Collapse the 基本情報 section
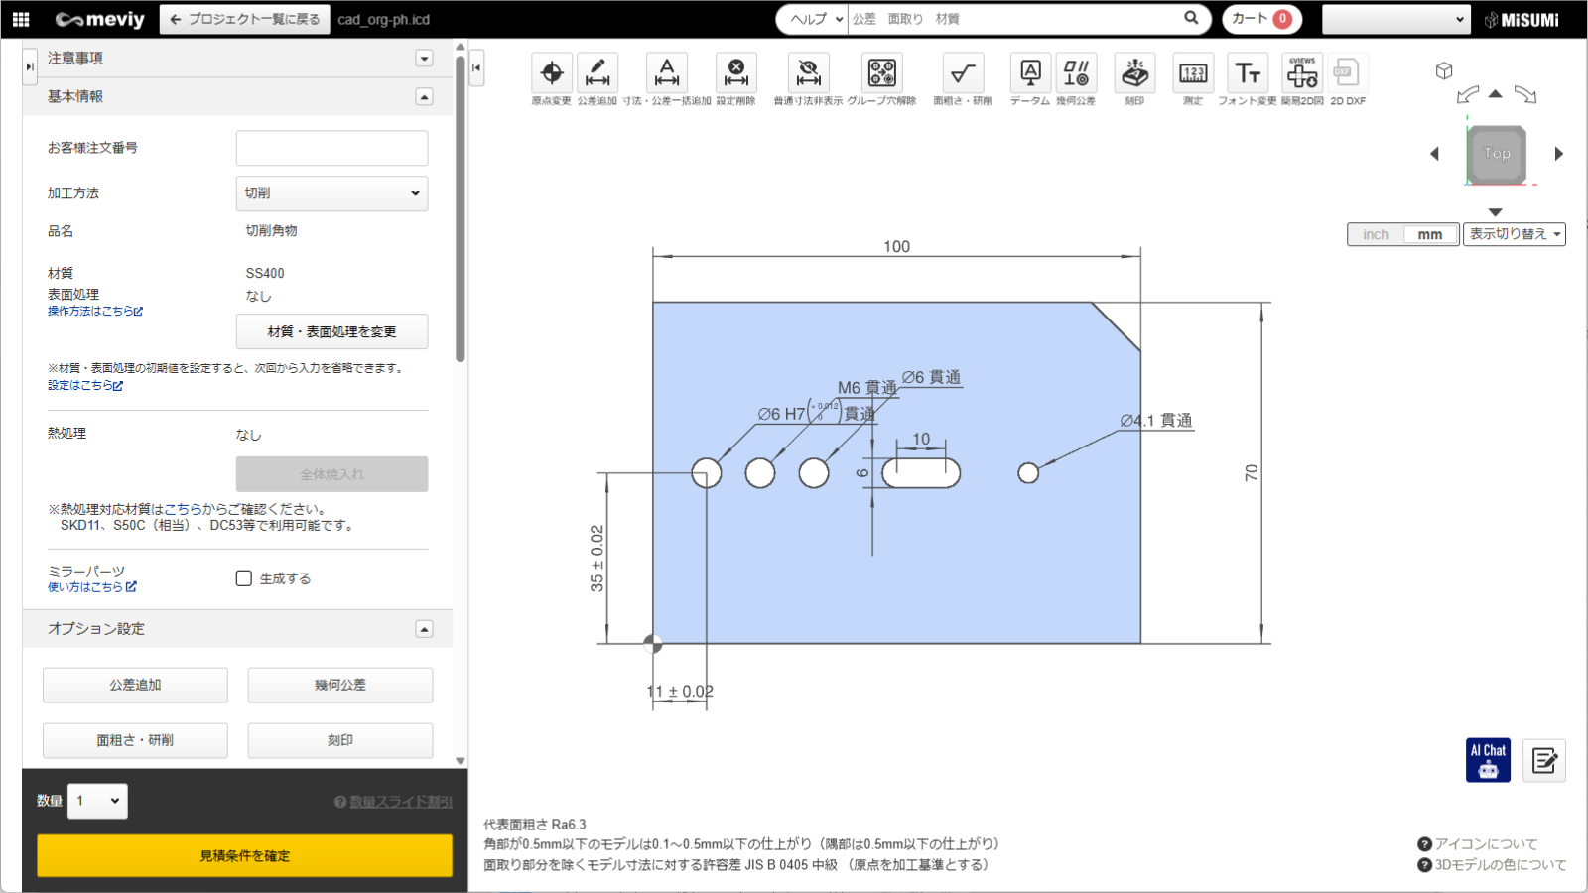Viewport: 1588px width, 893px height. tap(424, 97)
